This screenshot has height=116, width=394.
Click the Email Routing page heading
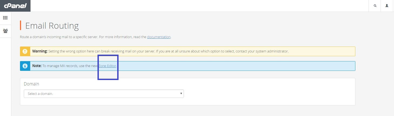click(52, 26)
